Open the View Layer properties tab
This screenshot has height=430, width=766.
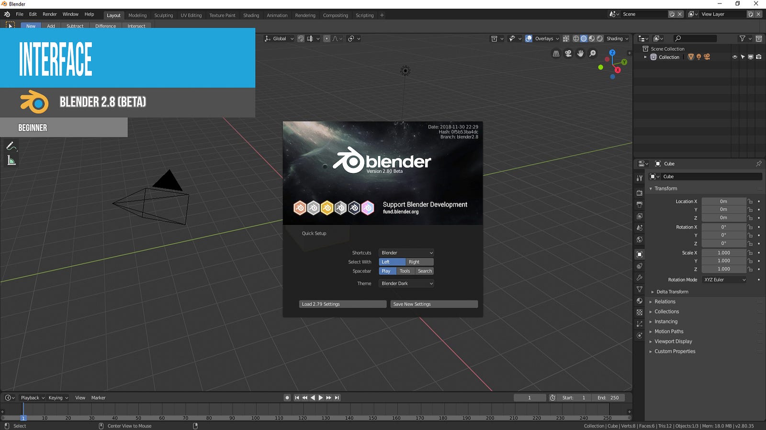640,216
